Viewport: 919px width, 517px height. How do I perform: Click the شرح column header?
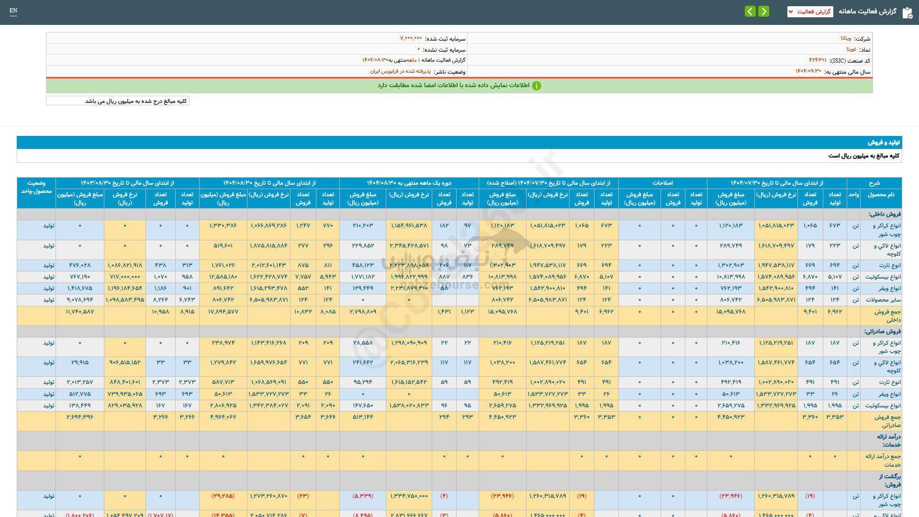tap(874, 183)
